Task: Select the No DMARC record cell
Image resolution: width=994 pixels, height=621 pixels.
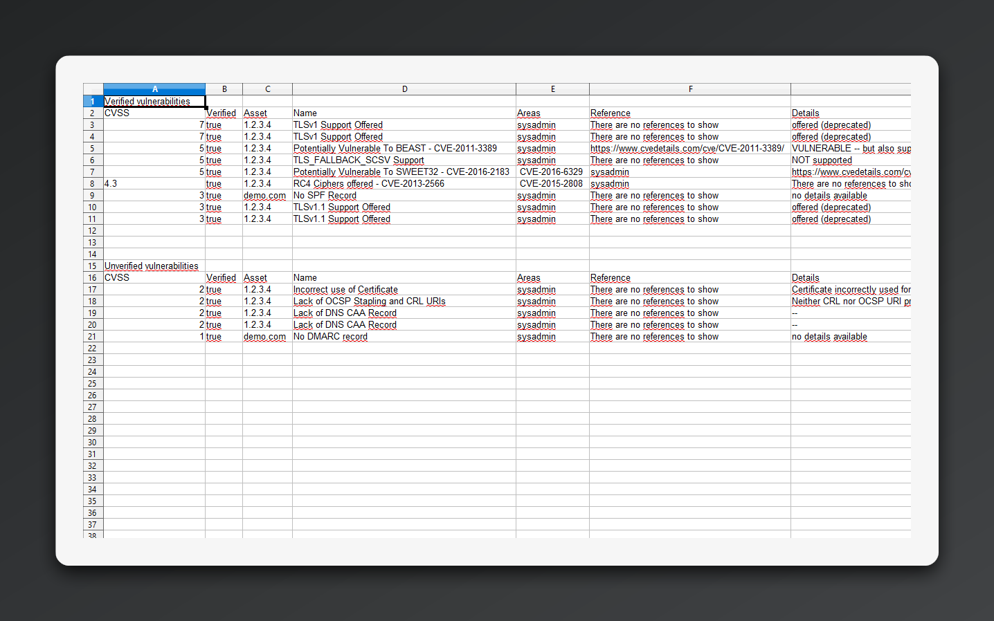Action: (x=330, y=336)
